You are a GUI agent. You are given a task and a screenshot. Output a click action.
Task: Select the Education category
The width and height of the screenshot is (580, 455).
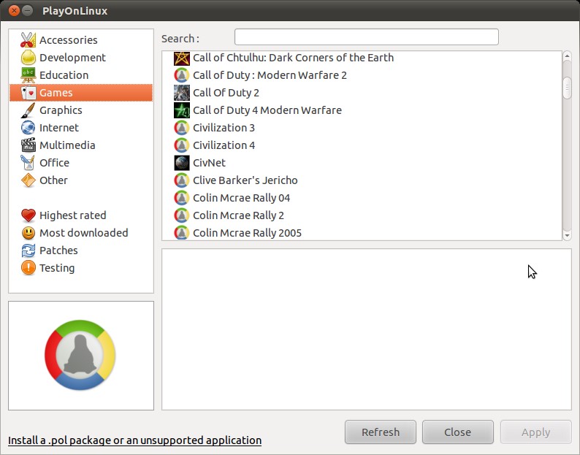81,75
